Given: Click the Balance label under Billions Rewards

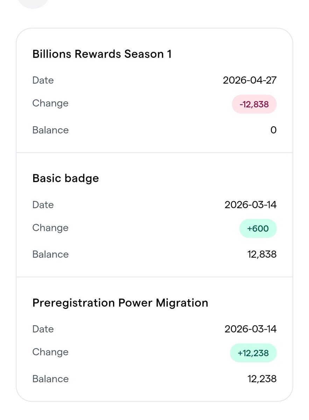Looking at the screenshot, I should [50, 130].
